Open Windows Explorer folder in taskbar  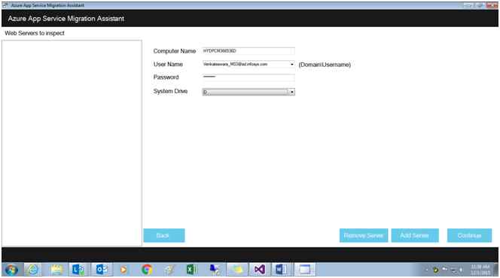[56, 270]
